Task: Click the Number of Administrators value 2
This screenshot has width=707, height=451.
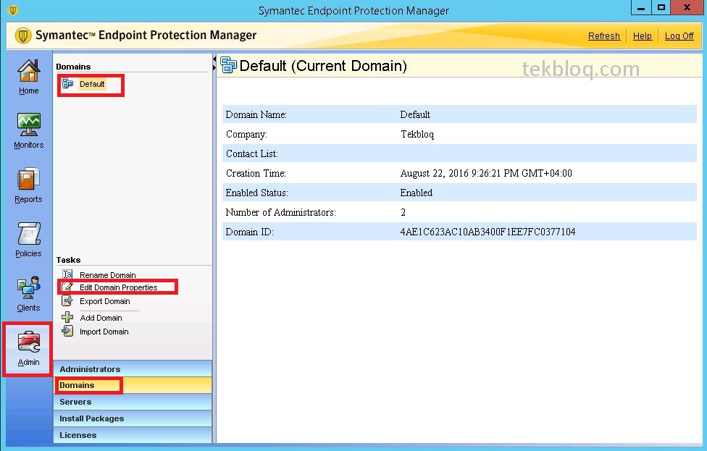Action: 403,213
